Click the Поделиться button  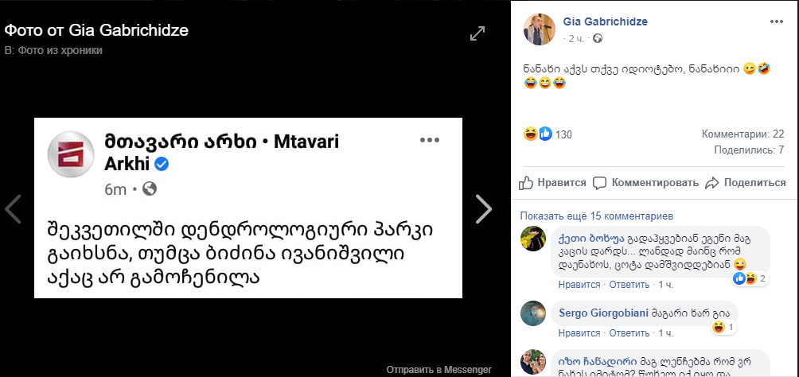(x=746, y=183)
